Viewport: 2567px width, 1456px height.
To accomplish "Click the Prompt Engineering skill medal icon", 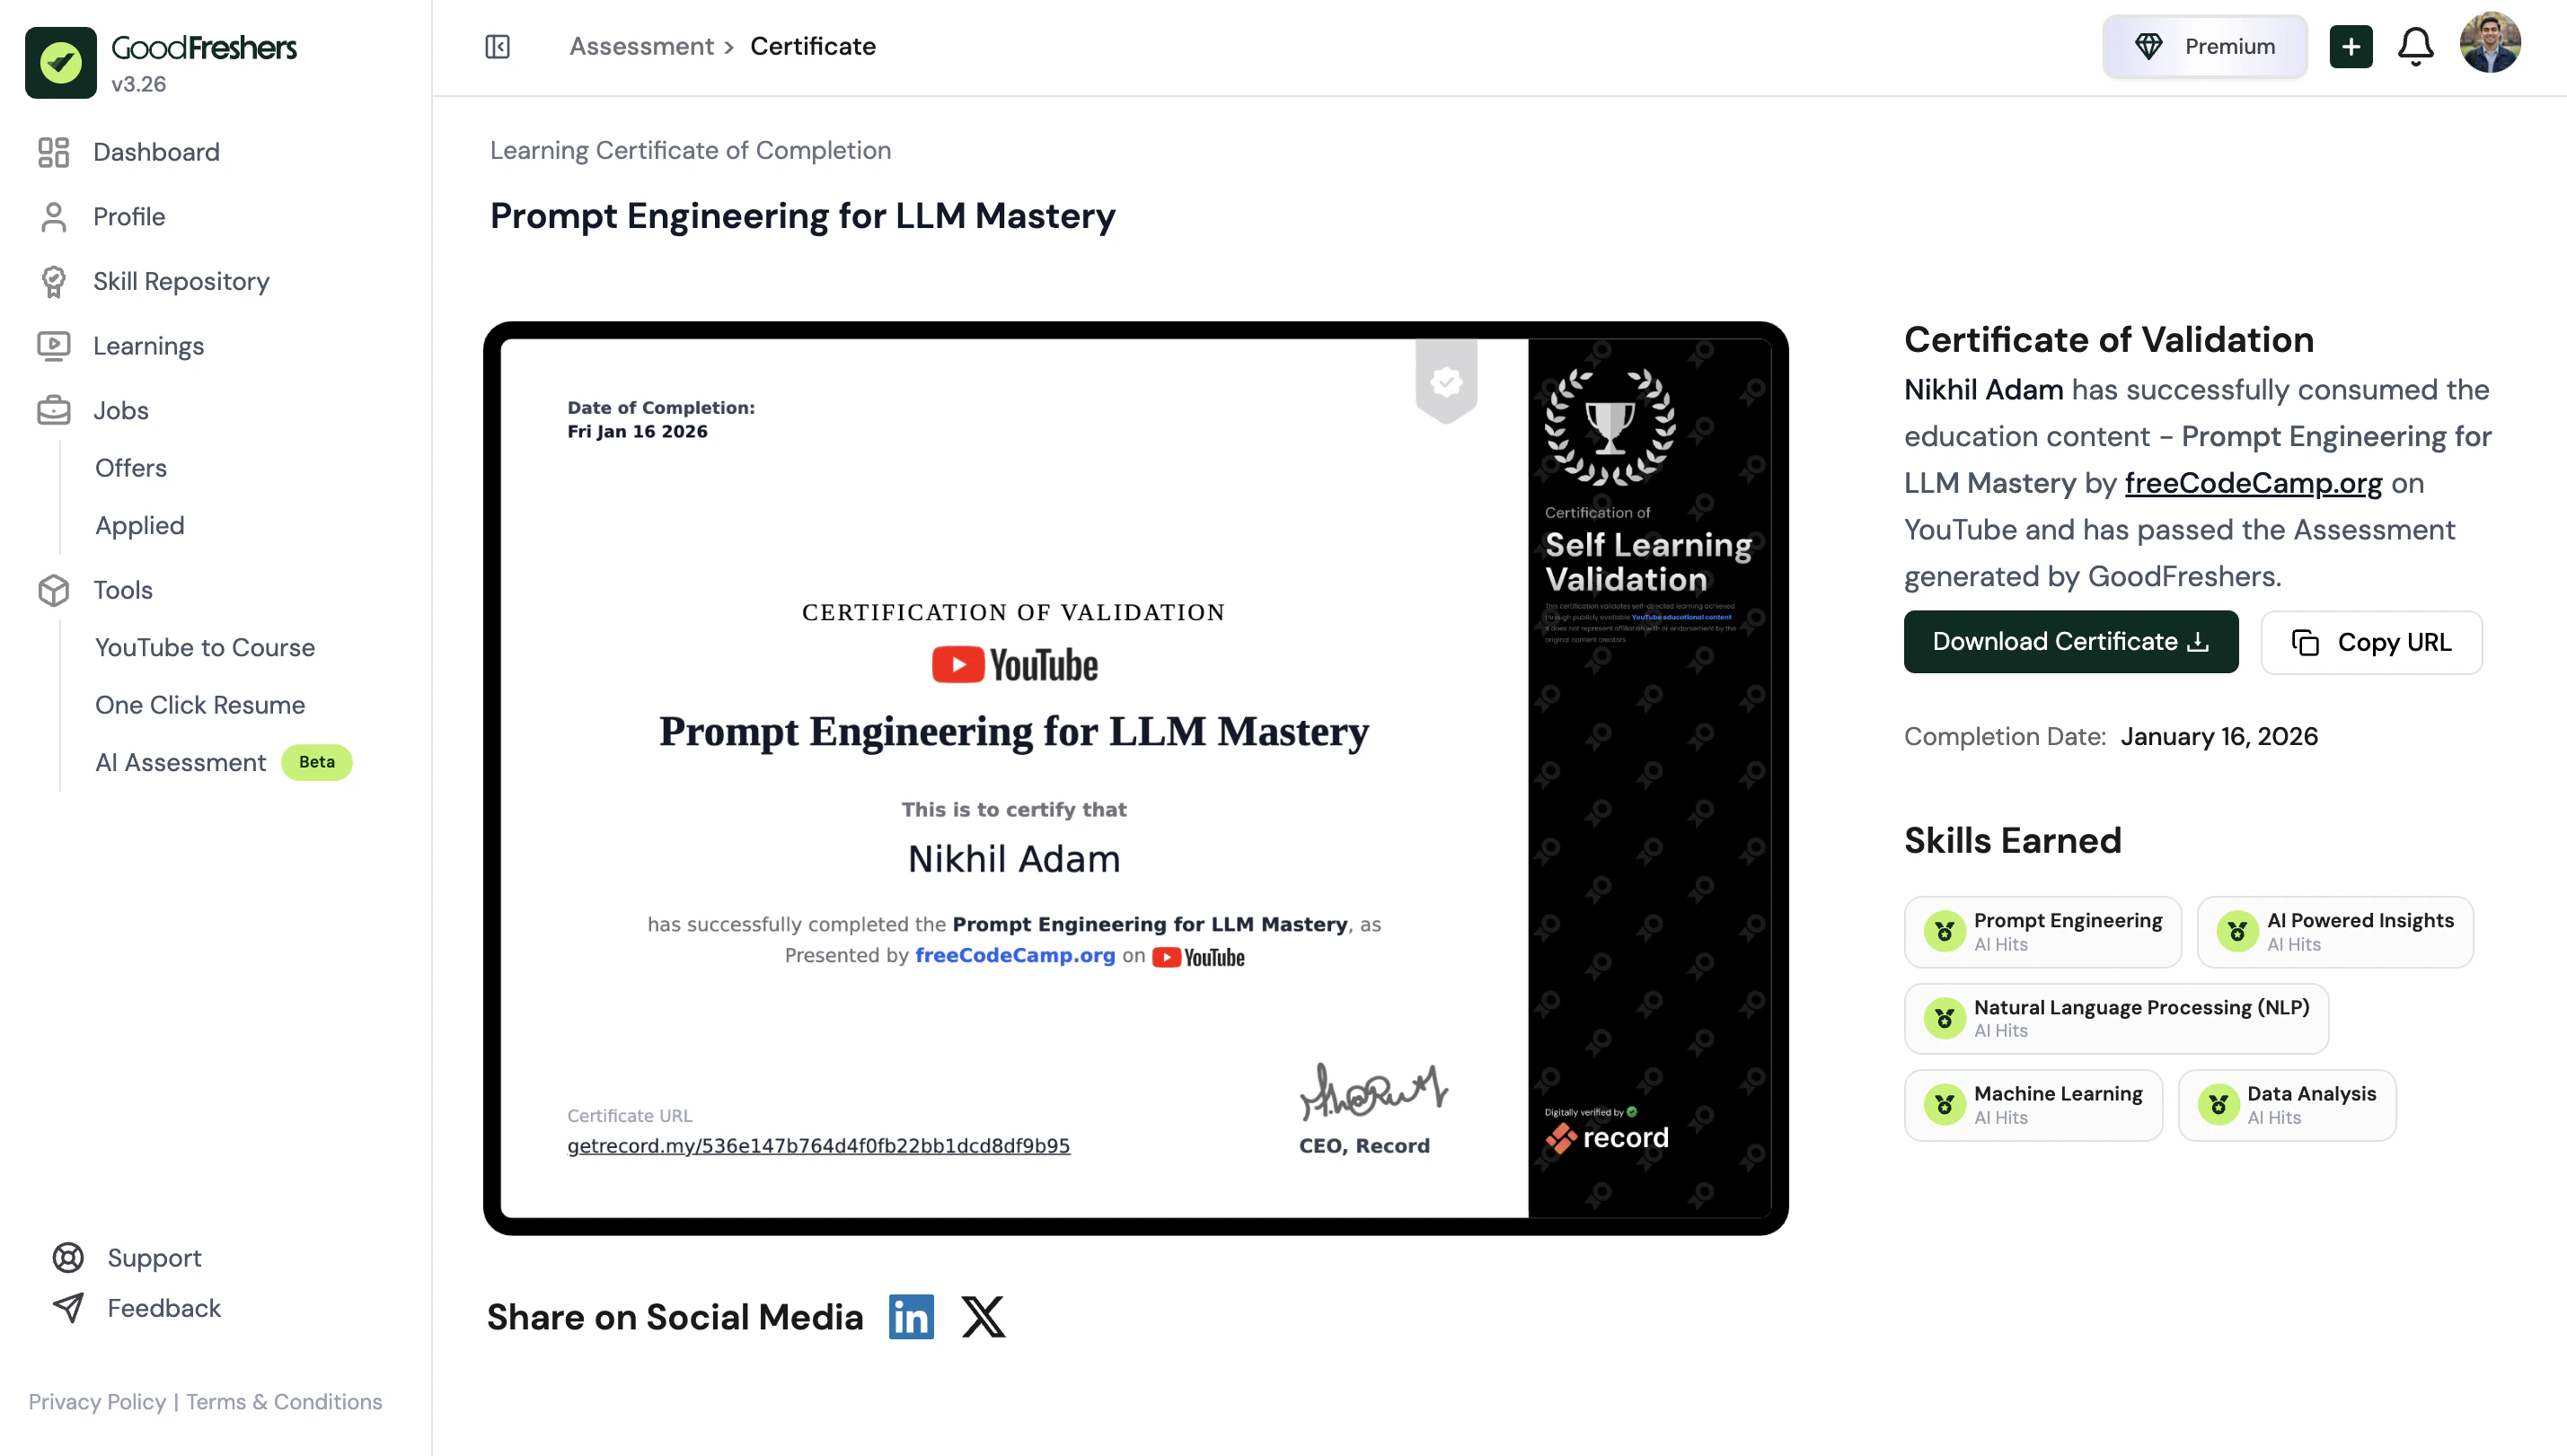I will point(1945,932).
